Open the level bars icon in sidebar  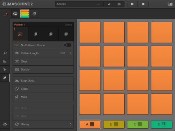(5, 61)
